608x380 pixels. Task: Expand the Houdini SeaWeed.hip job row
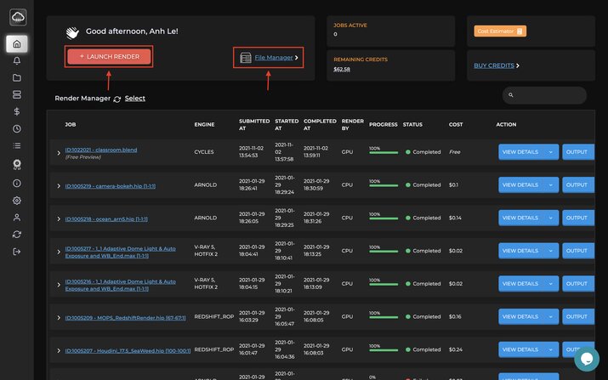click(x=59, y=351)
